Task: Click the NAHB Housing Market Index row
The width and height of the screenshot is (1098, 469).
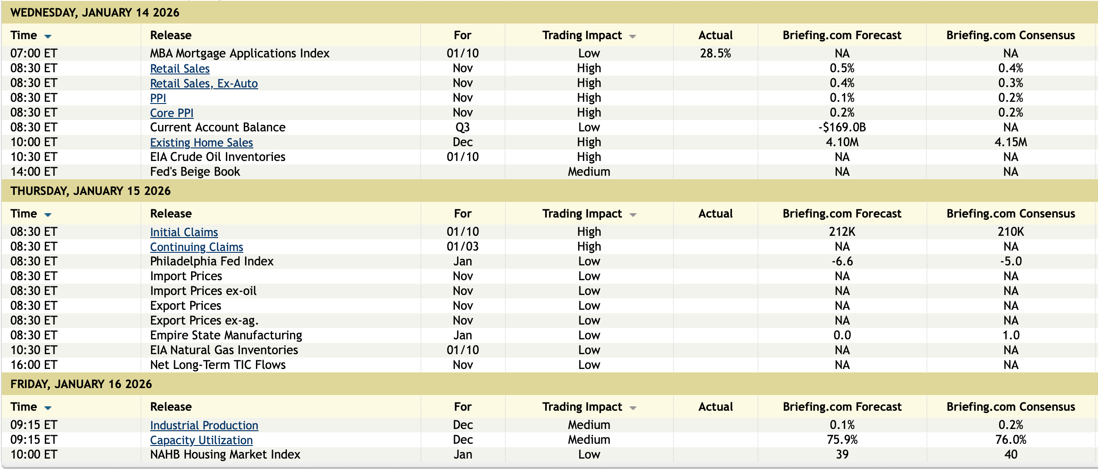Action: pos(225,455)
